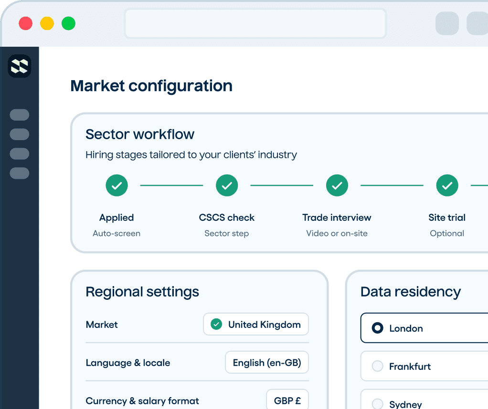Click the red close window button
Image resolution: width=488 pixels, height=409 pixels.
(25, 23)
